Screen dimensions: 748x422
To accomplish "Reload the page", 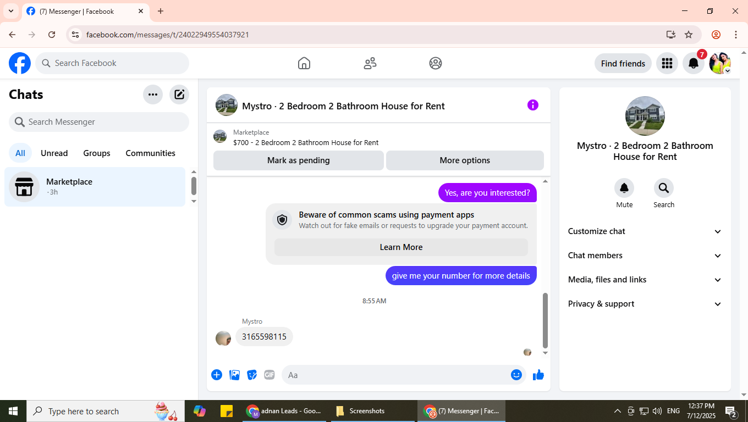I will pyautogui.click(x=52, y=35).
